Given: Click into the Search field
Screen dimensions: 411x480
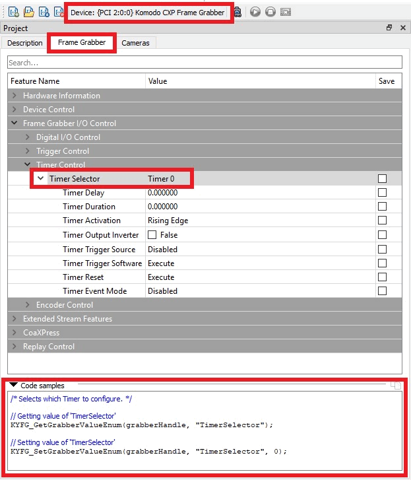Looking at the screenshot, I should (205, 63).
